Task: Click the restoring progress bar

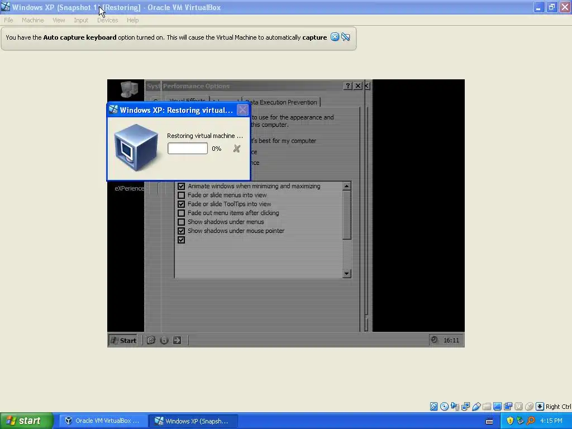Action: pos(188,149)
